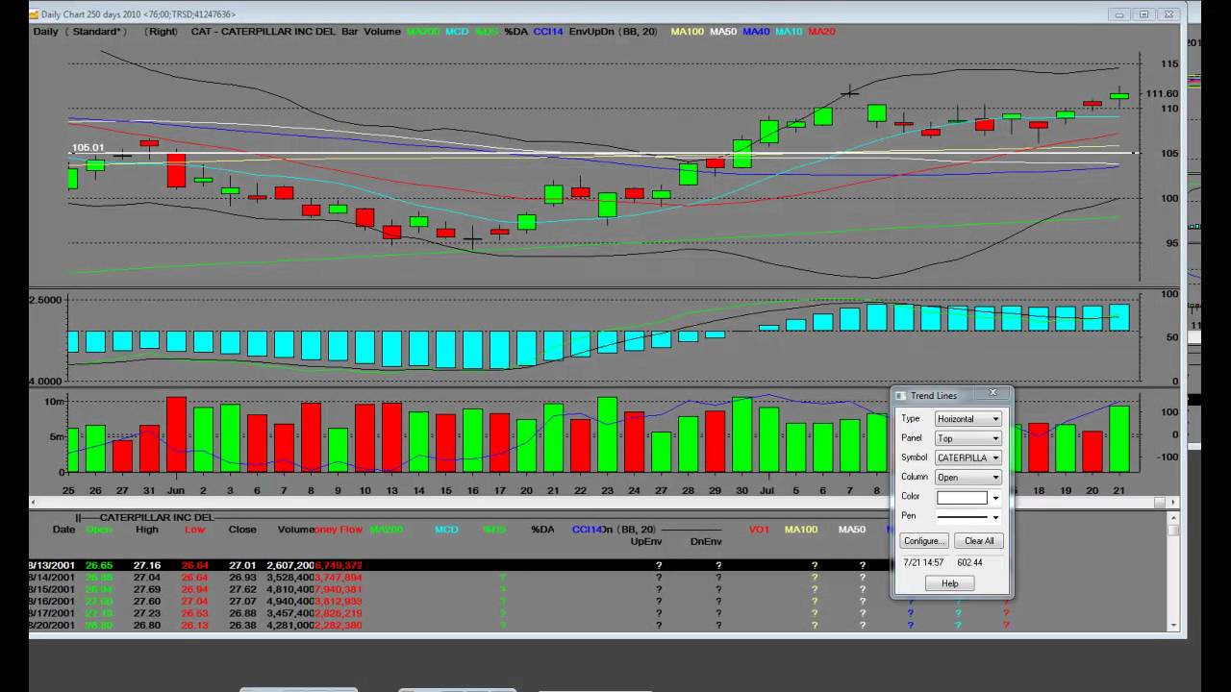Click the Close column header
The image size is (1231, 692).
[x=242, y=530]
